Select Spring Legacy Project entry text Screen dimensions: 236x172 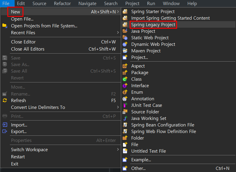click(153, 25)
